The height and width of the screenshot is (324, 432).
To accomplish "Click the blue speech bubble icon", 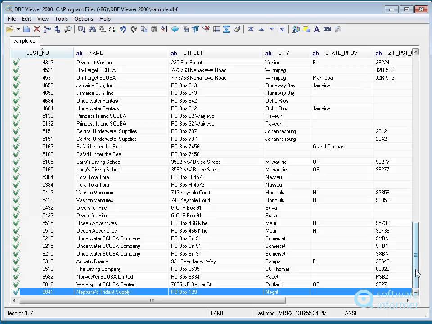I will (175, 29).
